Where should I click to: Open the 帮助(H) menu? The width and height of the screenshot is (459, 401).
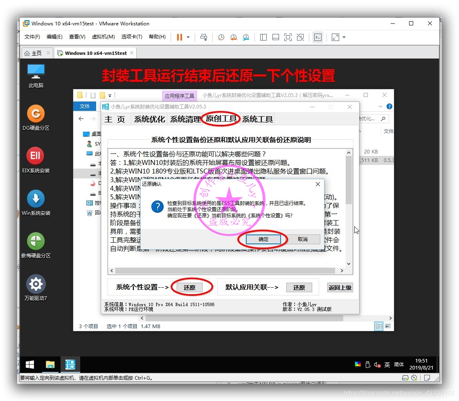point(157,37)
